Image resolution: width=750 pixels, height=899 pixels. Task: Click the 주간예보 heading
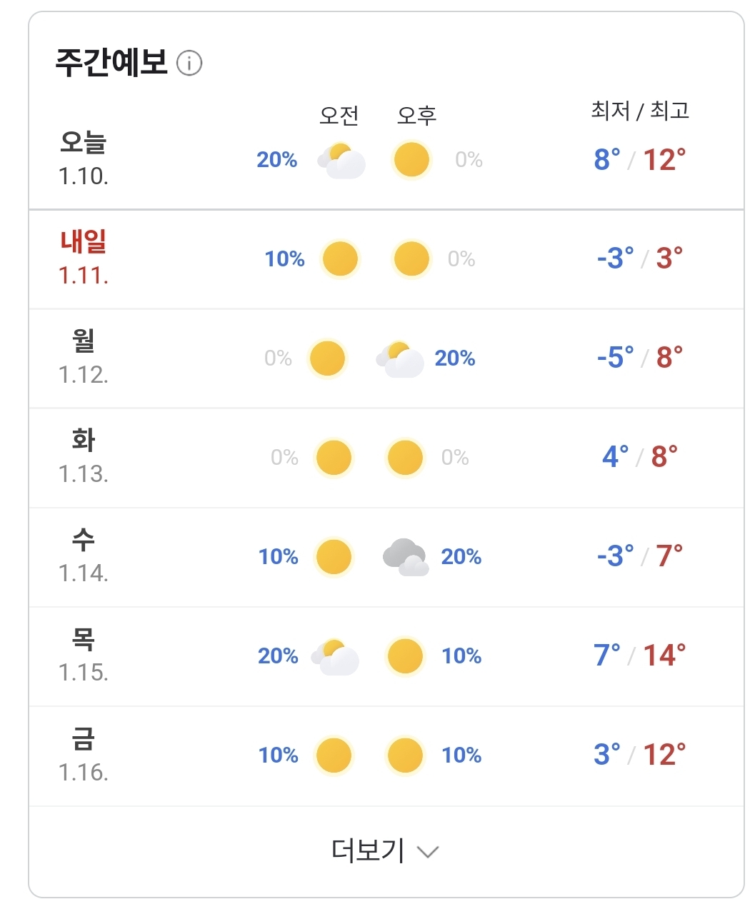pos(111,63)
